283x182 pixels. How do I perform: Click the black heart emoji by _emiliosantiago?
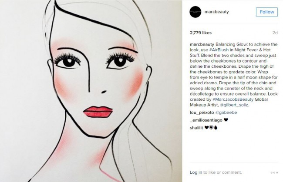click(226, 120)
